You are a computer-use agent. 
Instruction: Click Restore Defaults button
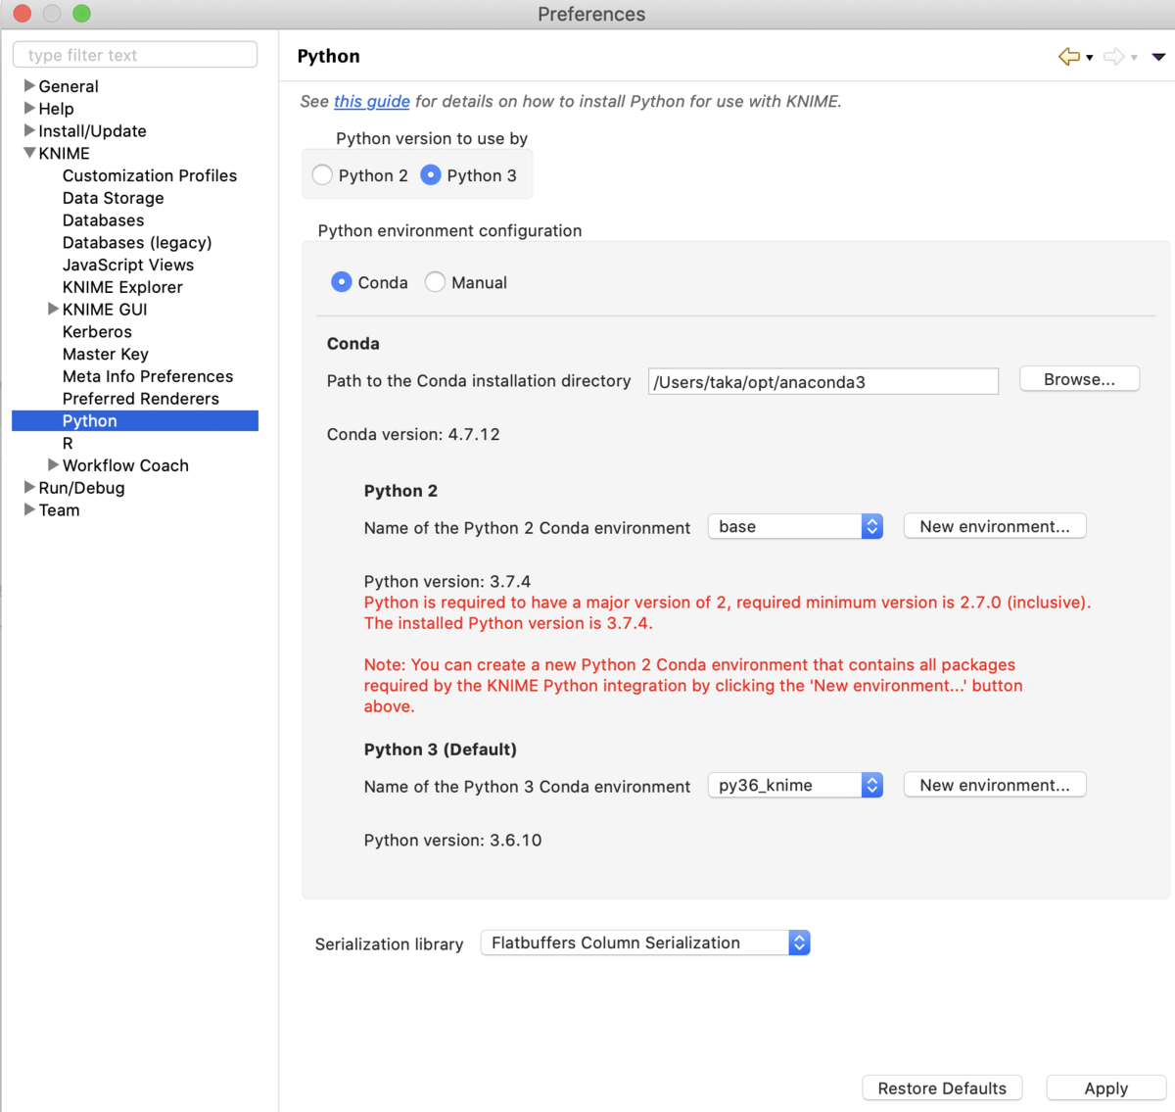pos(942,1088)
